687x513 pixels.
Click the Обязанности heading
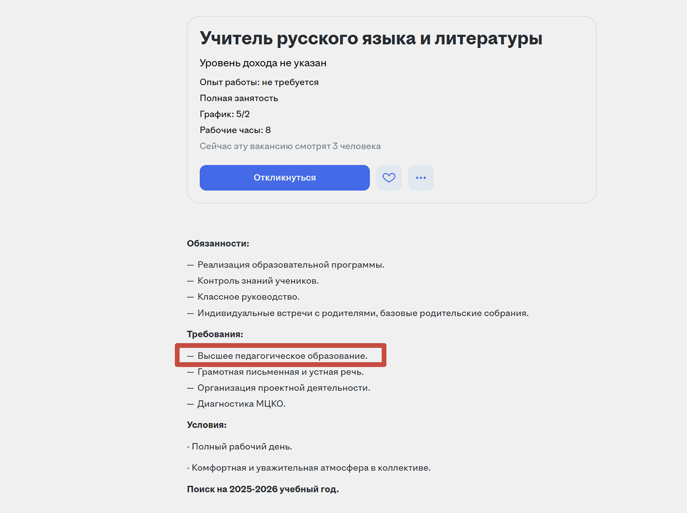pos(218,244)
